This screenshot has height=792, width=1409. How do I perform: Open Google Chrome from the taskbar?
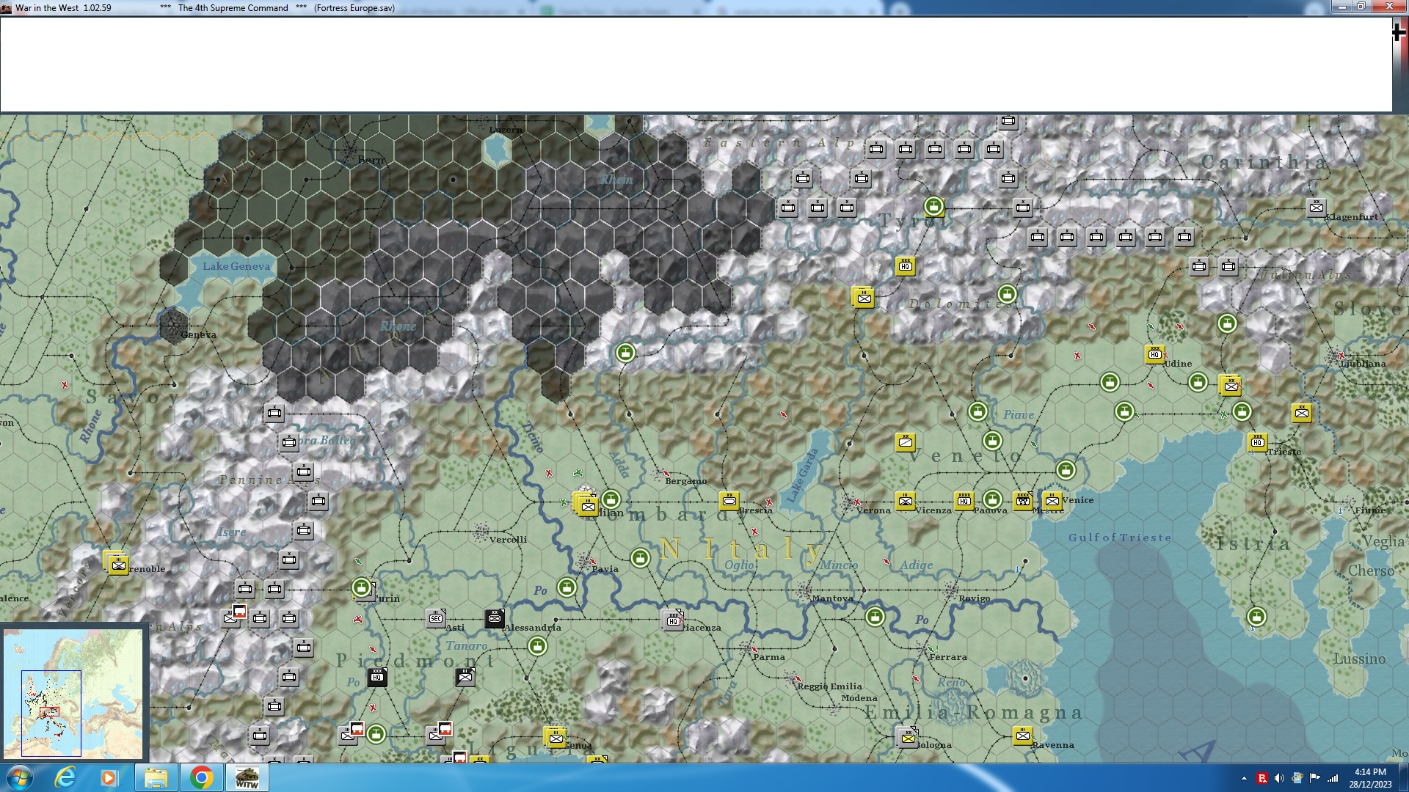201,777
